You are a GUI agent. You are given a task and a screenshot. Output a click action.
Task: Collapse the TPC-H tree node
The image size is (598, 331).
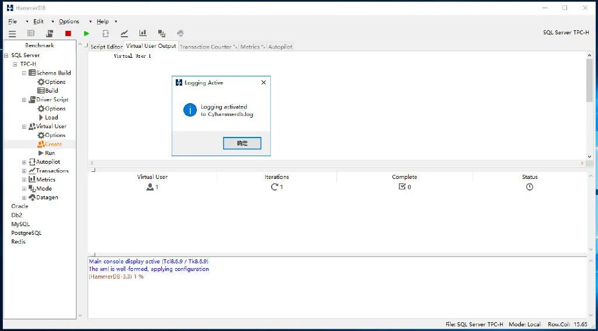(x=15, y=64)
